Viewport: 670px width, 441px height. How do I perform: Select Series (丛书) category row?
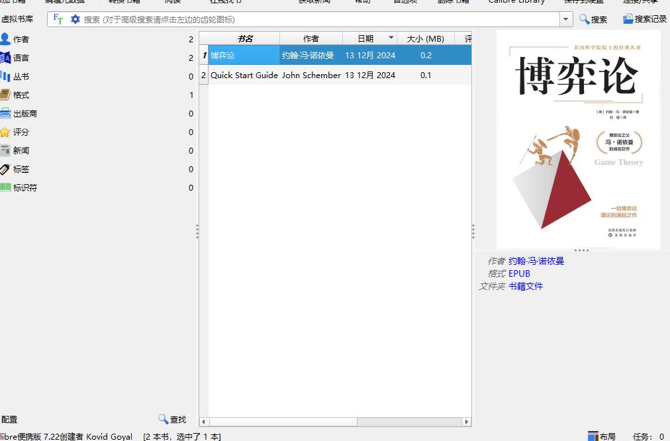coord(97,77)
